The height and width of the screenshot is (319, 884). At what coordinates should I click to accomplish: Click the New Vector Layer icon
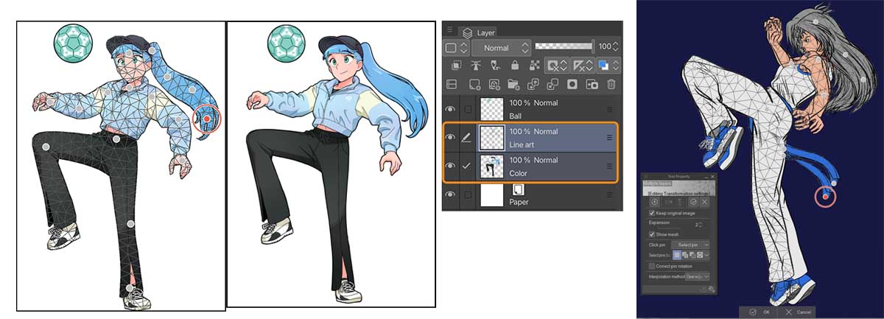point(494,84)
